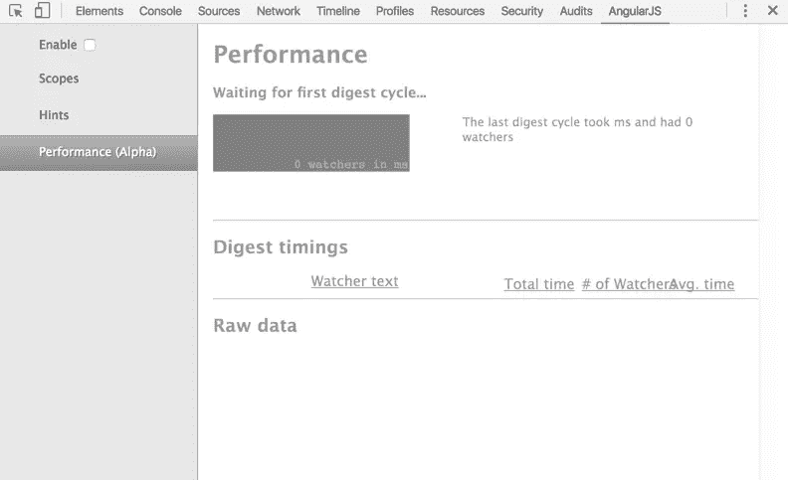Image resolution: width=788 pixels, height=480 pixels.
Task: Click the digest cycle watchers graph
Action: 311,142
